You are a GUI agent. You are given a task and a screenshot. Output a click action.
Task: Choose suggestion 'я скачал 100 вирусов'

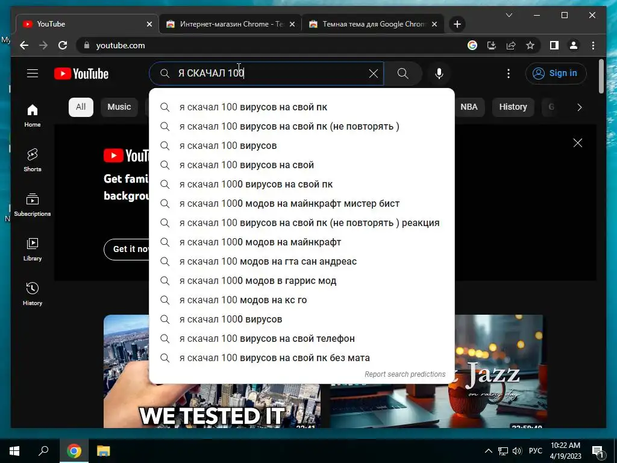click(x=302, y=146)
